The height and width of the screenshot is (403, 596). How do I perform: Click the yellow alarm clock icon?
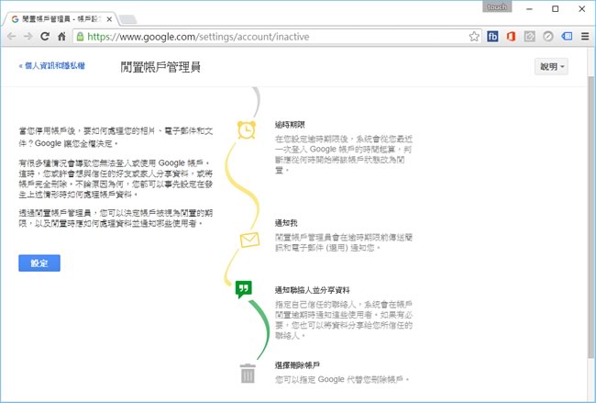pos(247,129)
